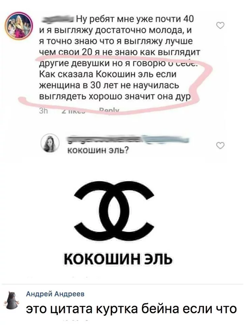Select the comment "это цитата куртка бейна если что"
This screenshot has height=325, width=249.
(x=132, y=309)
